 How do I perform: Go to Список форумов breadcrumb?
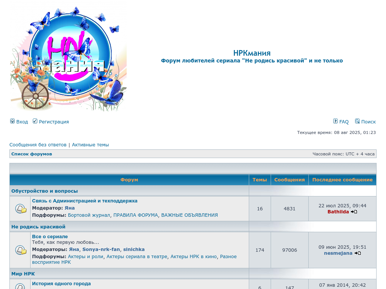[32, 154]
